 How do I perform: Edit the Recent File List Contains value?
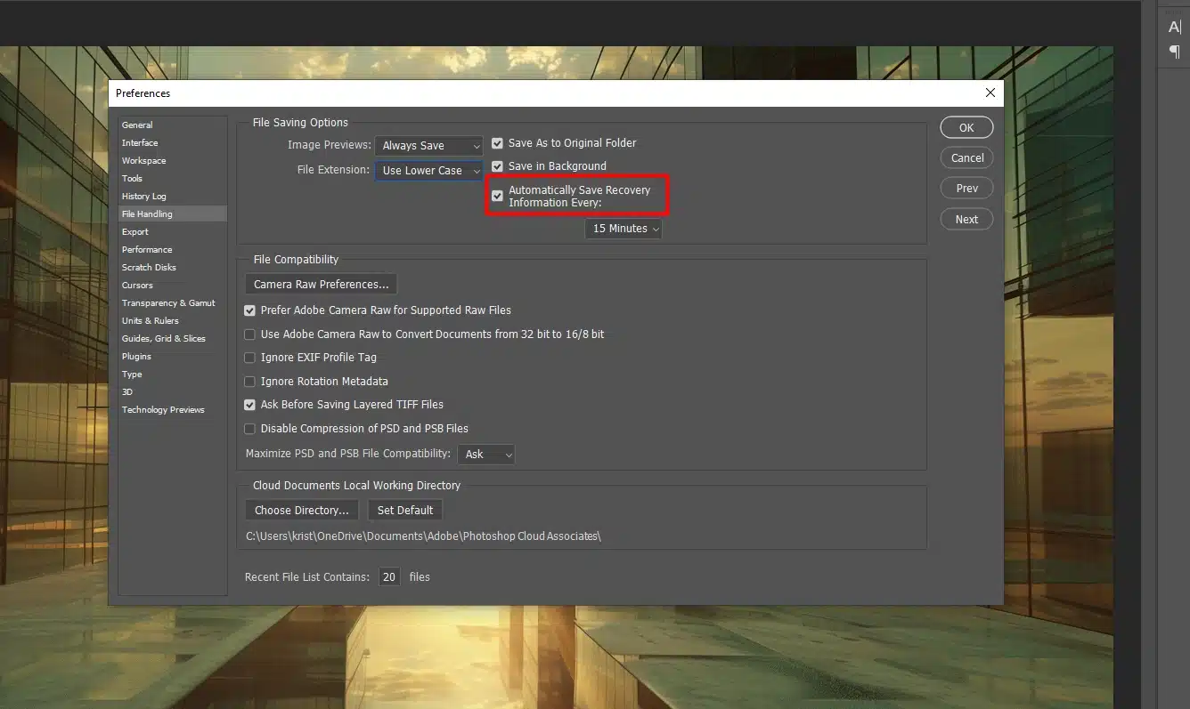point(389,576)
